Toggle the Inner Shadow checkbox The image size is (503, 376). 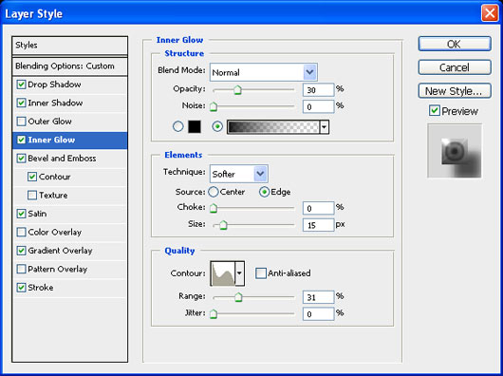[x=21, y=103]
